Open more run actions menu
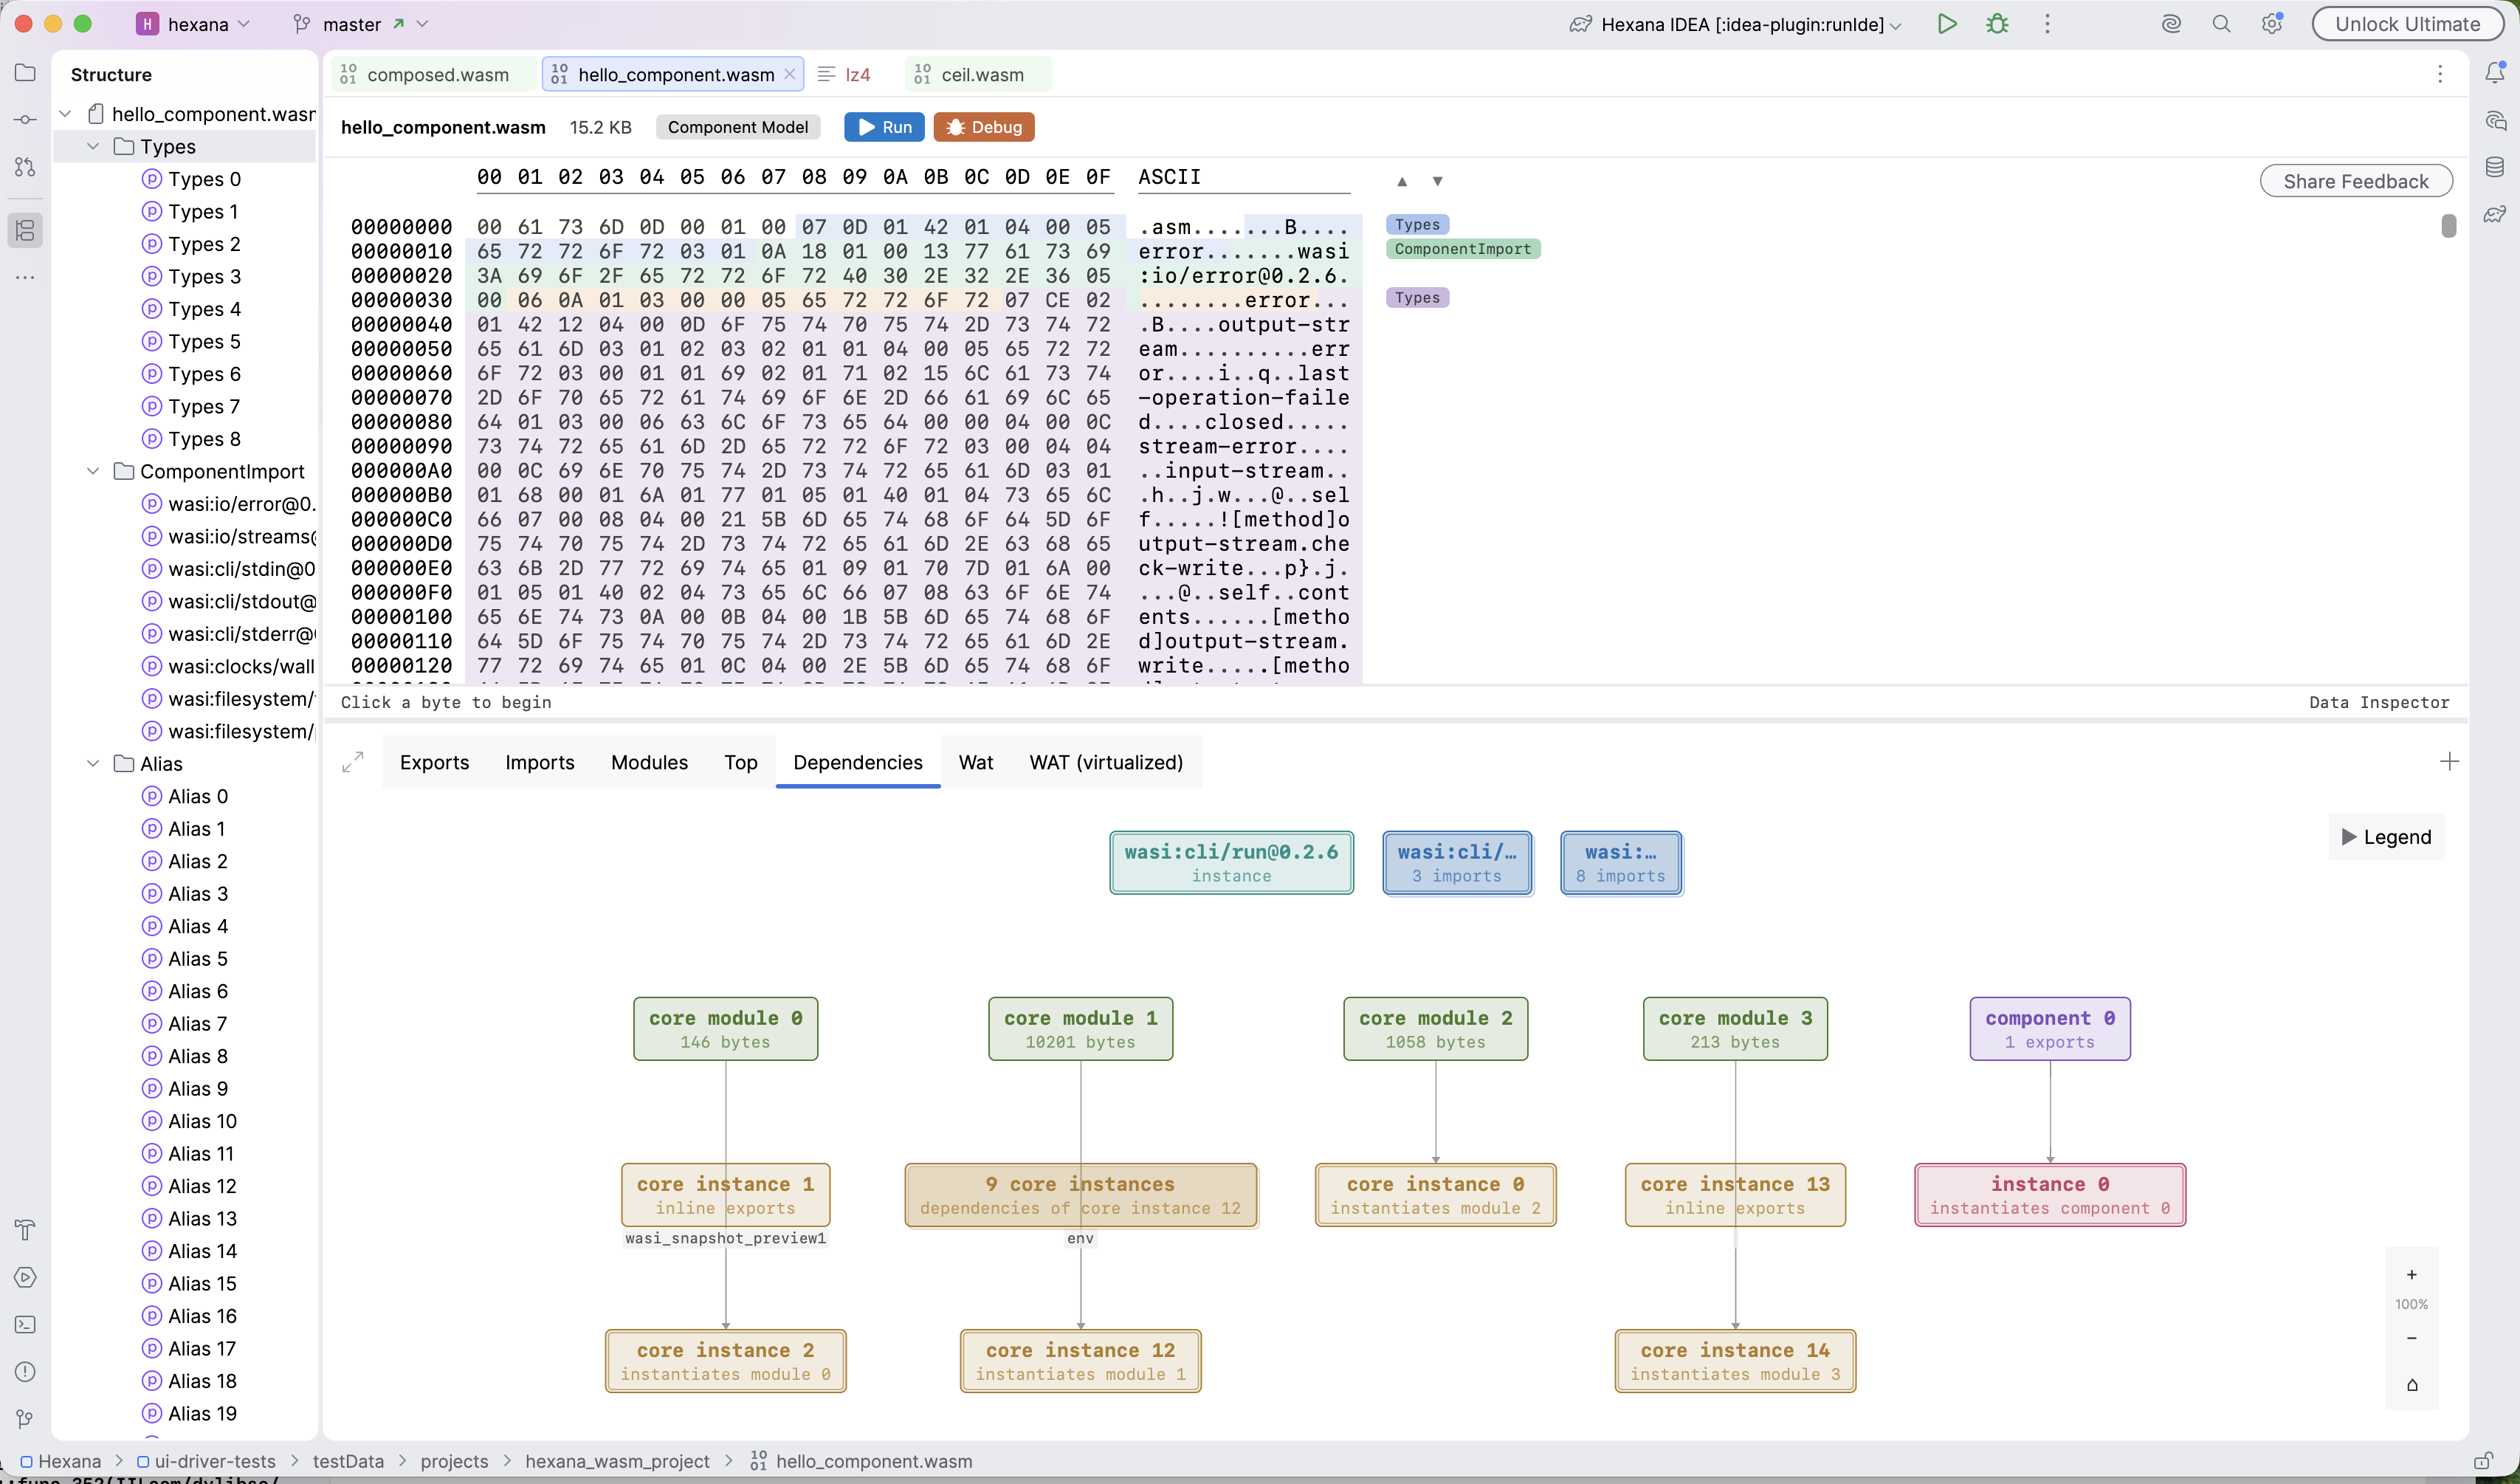 (2047, 24)
